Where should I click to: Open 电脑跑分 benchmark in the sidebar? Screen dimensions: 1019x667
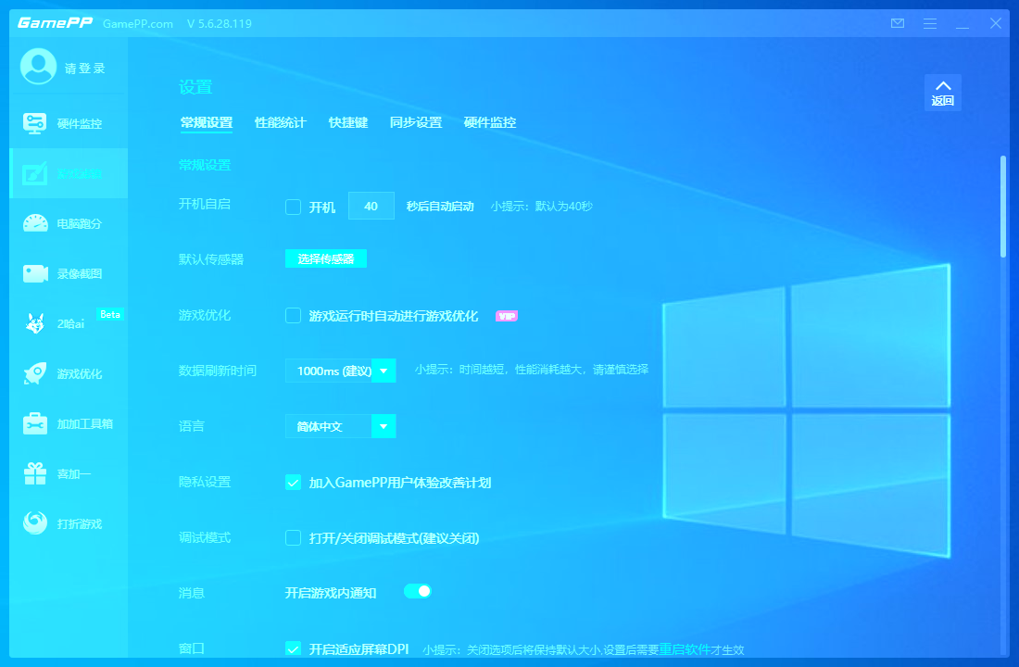pyautogui.click(x=69, y=223)
